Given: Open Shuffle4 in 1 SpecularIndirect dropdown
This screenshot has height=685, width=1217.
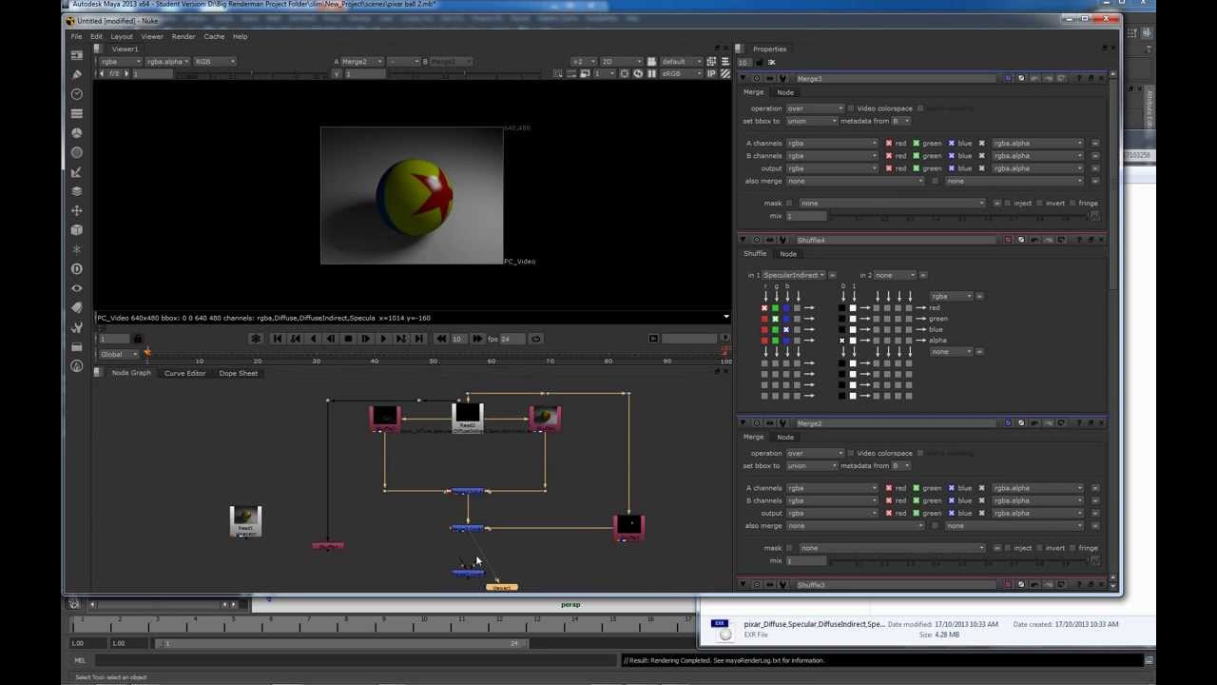Looking at the screenshot, I should tap(794, 275).
